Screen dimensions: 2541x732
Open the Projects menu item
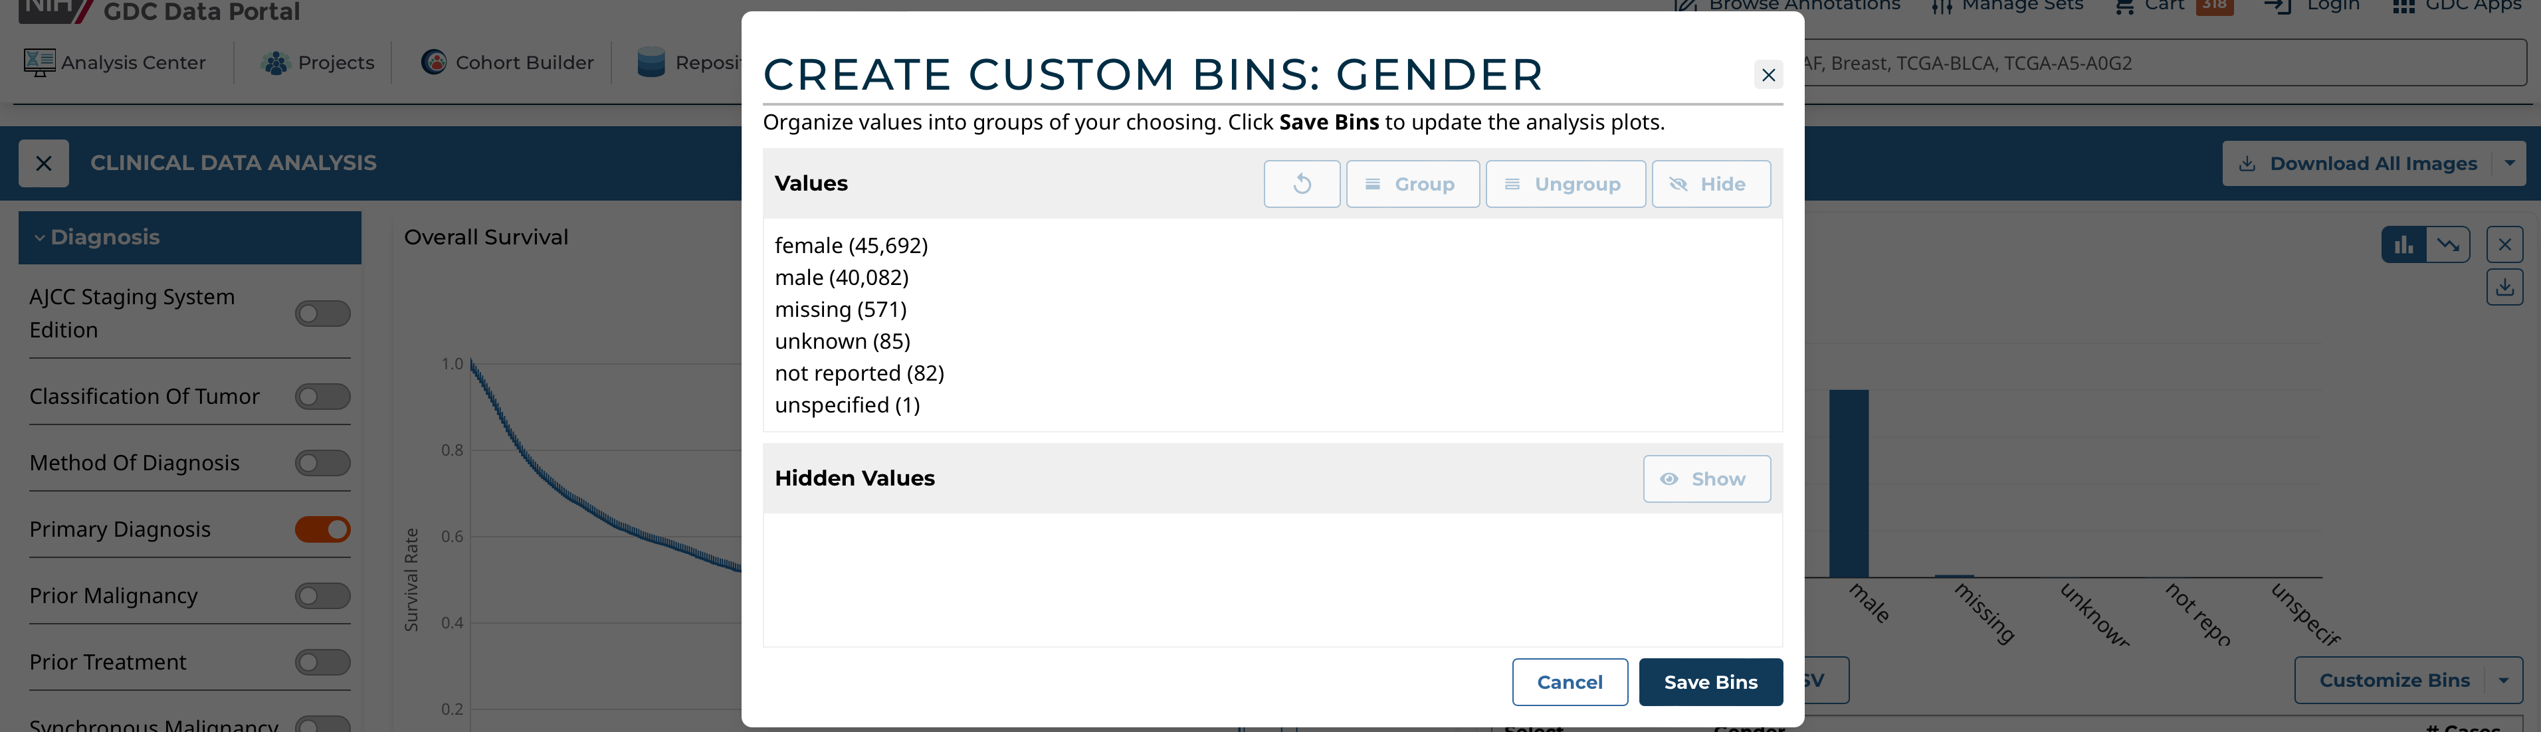[318, 63]
